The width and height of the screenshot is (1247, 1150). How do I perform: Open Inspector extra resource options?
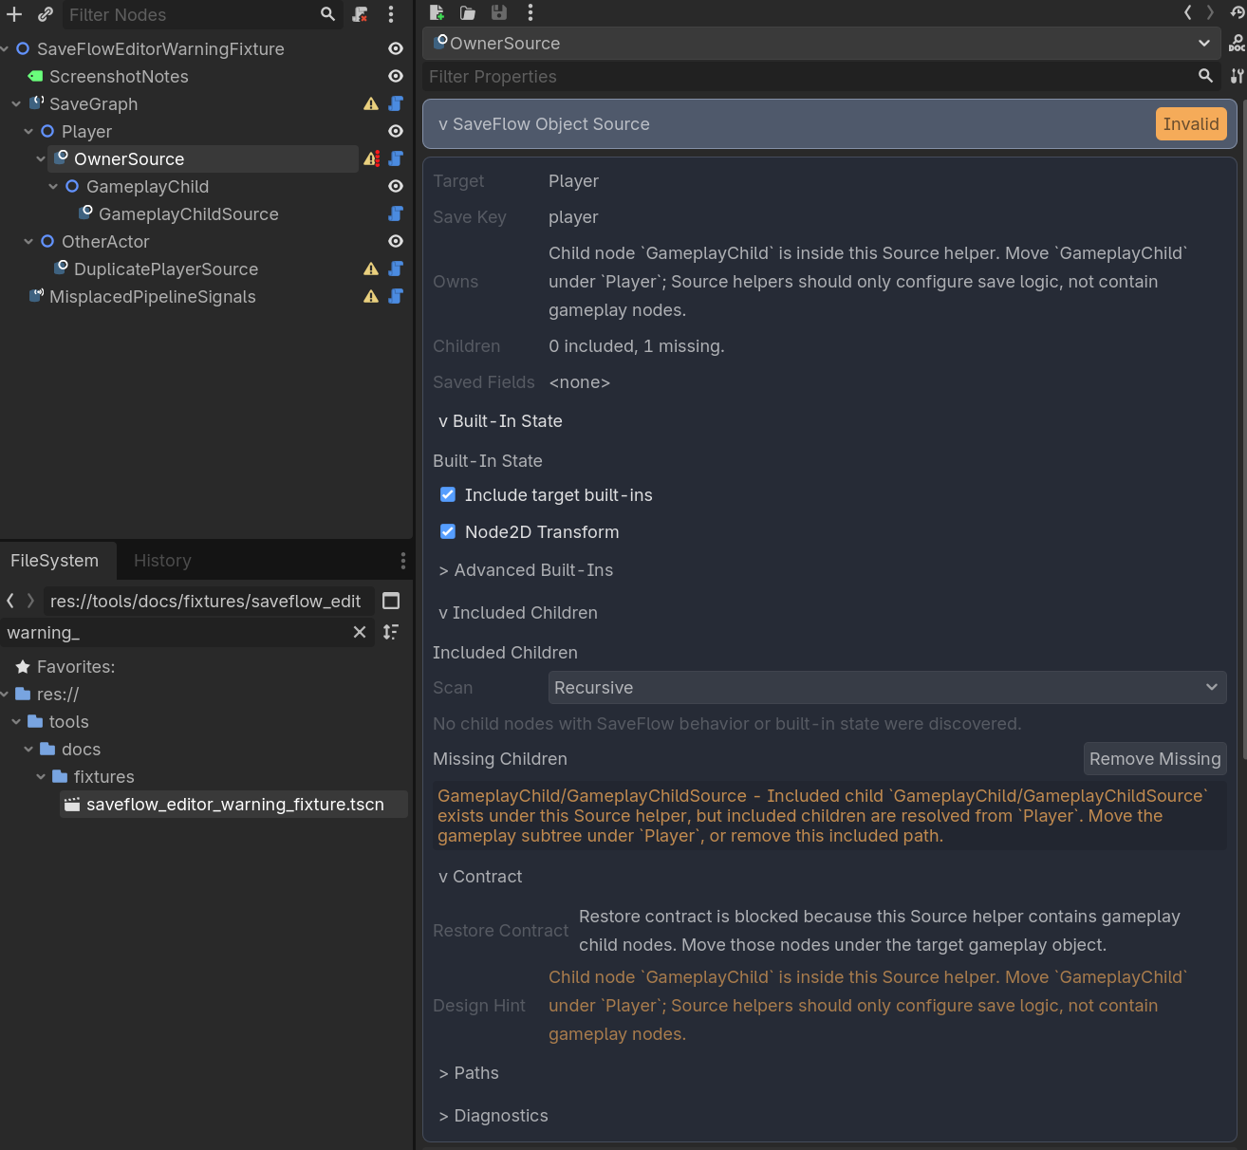(x=530, y=12)
